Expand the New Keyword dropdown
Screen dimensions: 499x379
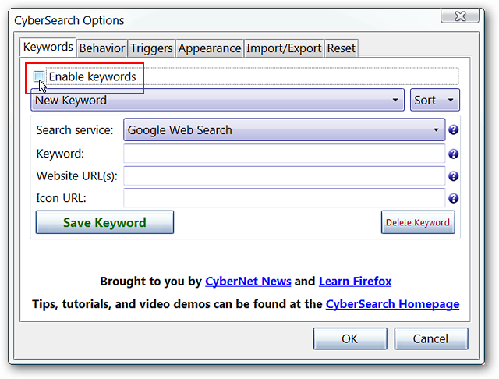pyautogui.click(x=218, y=101)
